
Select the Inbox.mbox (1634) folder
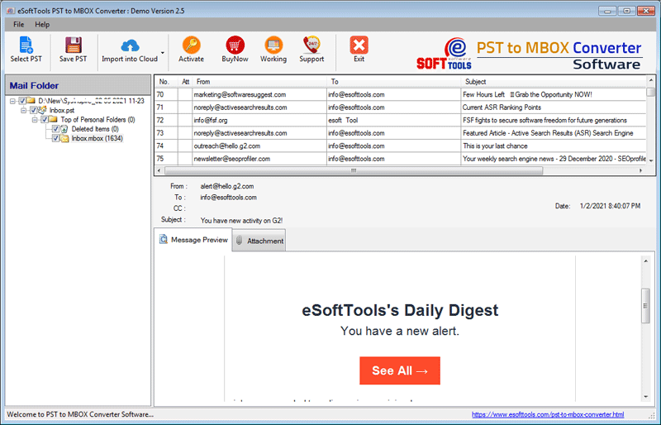point(97,138)
